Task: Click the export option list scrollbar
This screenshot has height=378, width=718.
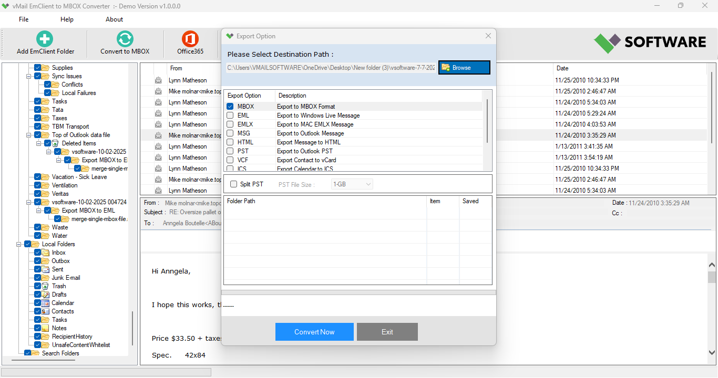Action: (x=487, y=121)
